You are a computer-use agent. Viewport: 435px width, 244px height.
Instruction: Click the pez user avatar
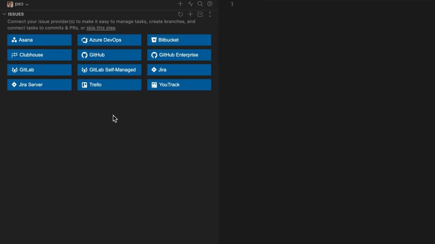point(10,4)
